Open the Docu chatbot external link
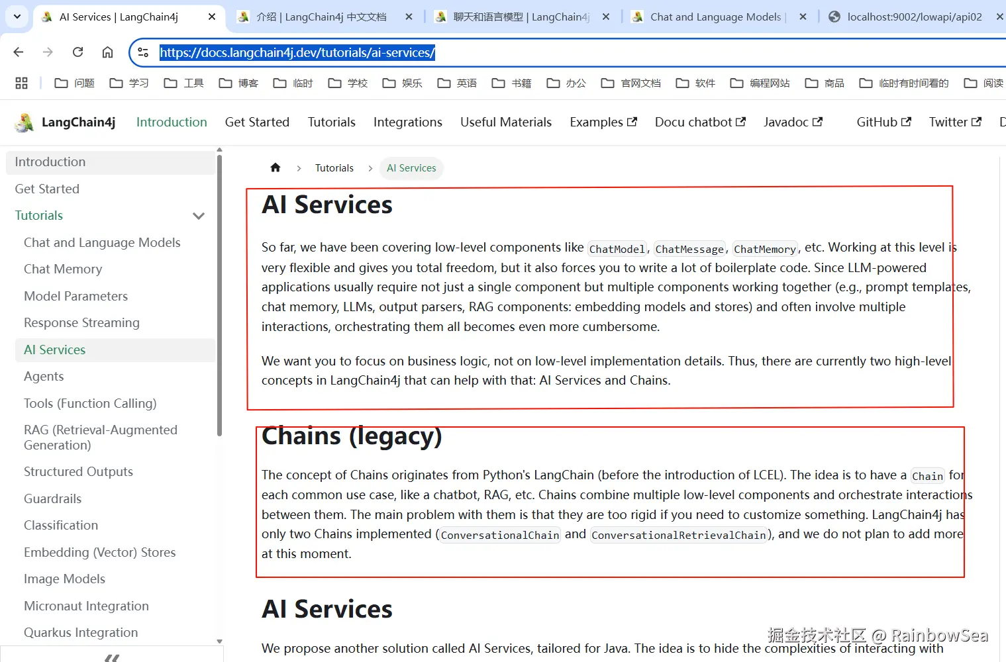 700,122
